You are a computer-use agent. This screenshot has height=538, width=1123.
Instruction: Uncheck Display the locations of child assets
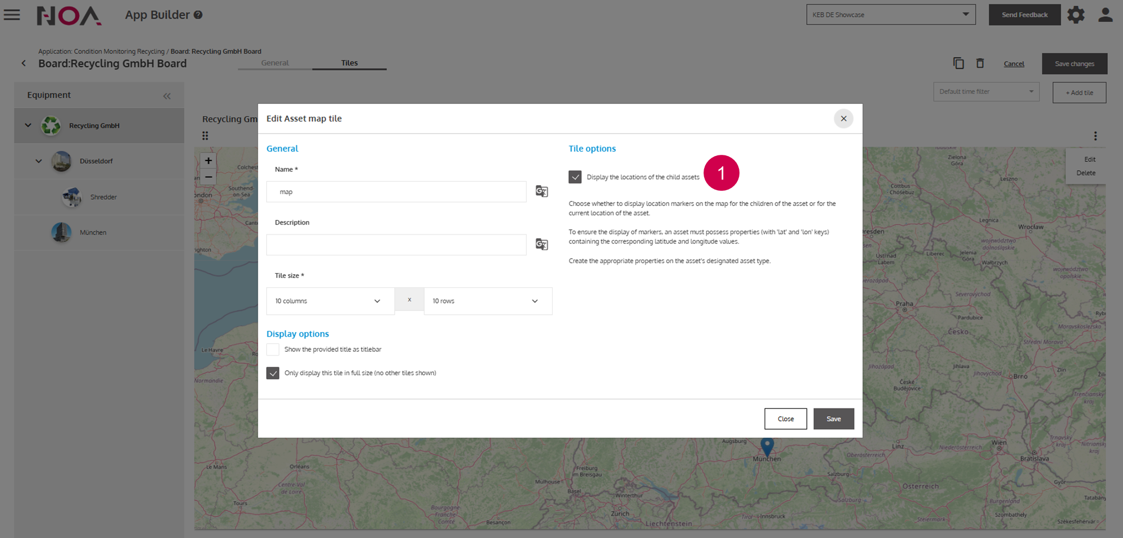(575, 177)
